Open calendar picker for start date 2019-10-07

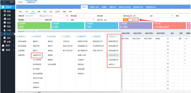coord(40,16)
